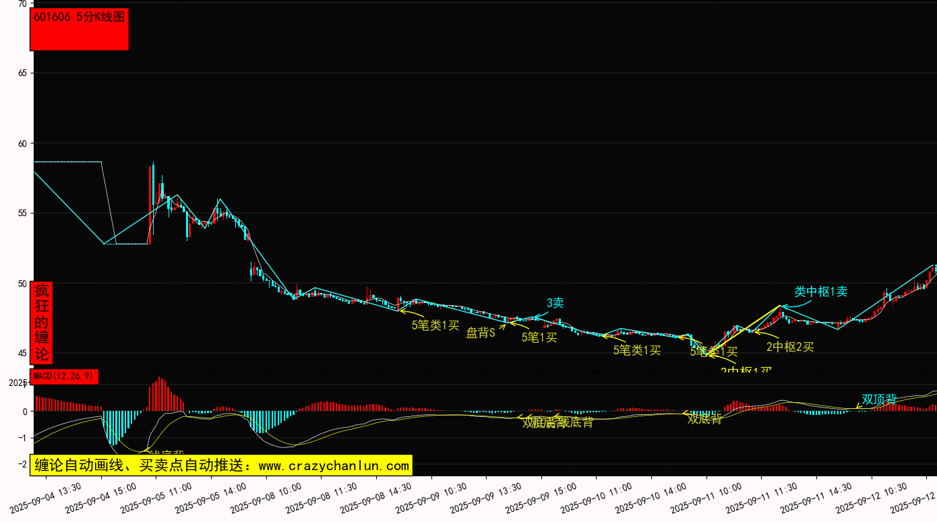Open the www.crazychanlun.com link in yellow banner
This screenshot has height=522, width=937.
334,465
